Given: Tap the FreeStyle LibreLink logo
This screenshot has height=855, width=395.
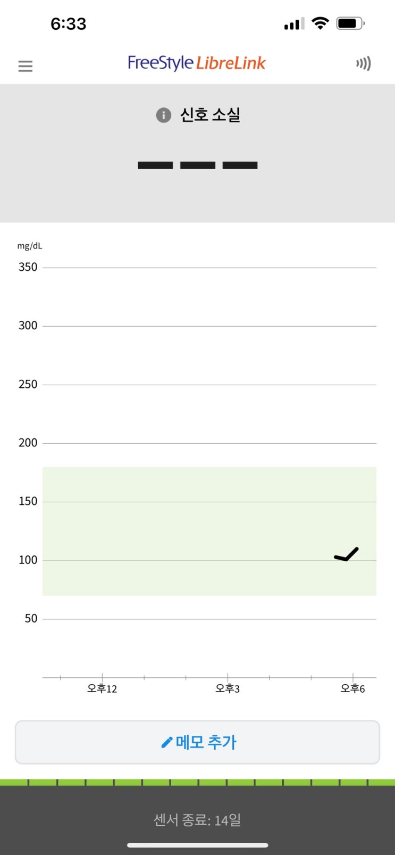Looking at the screenshot, I should pyautogui.click(x=197, y=63).
